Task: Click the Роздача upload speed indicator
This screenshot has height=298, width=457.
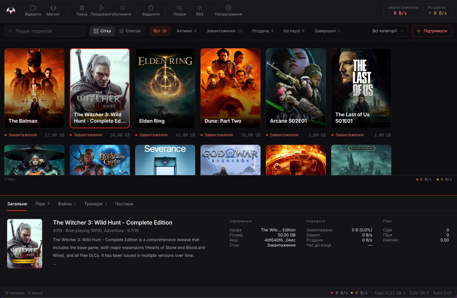Action: point(437,11)
